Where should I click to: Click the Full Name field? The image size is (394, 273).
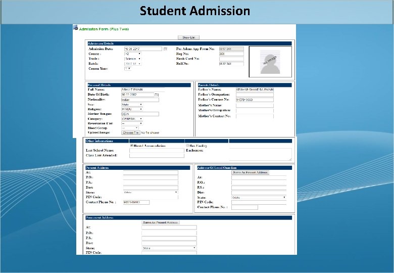point(143,89)
